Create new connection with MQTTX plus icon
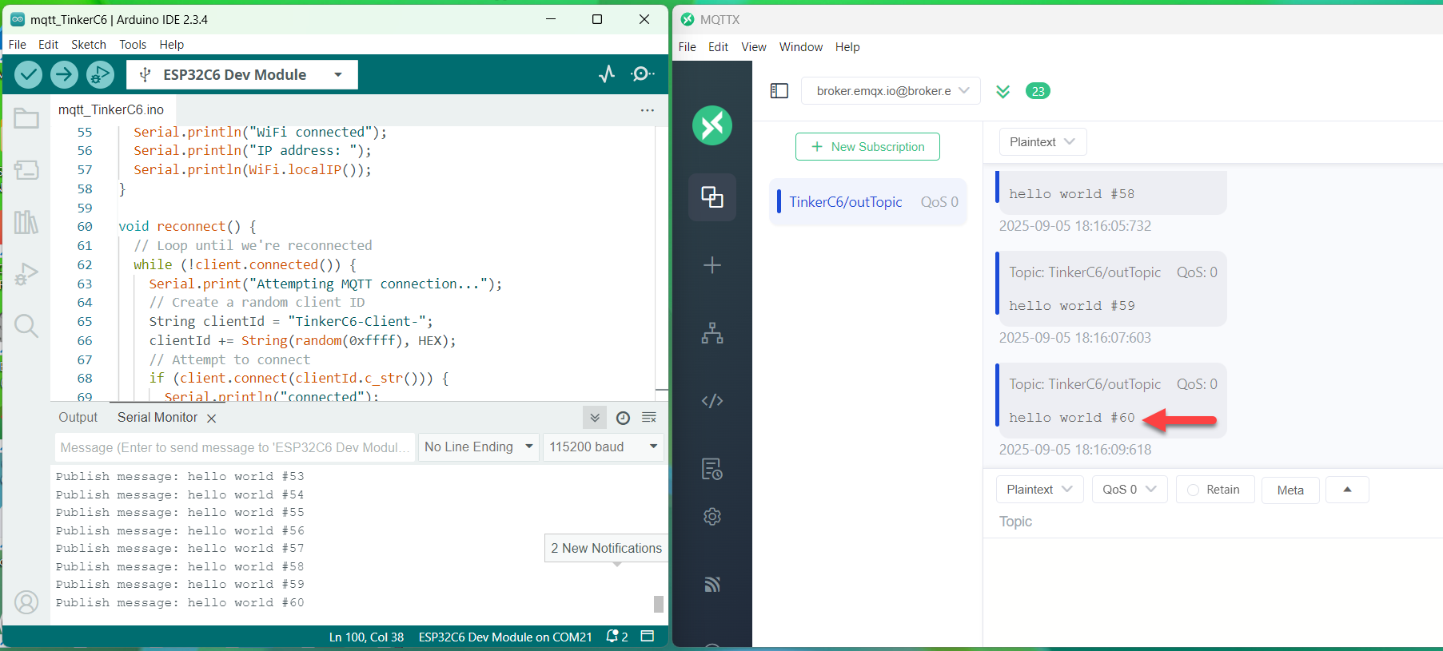1443x651 pixels. click(x=712, y=265)
